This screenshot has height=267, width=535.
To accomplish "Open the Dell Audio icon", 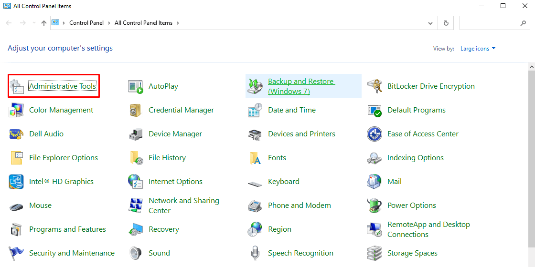I will coord(16,134).
